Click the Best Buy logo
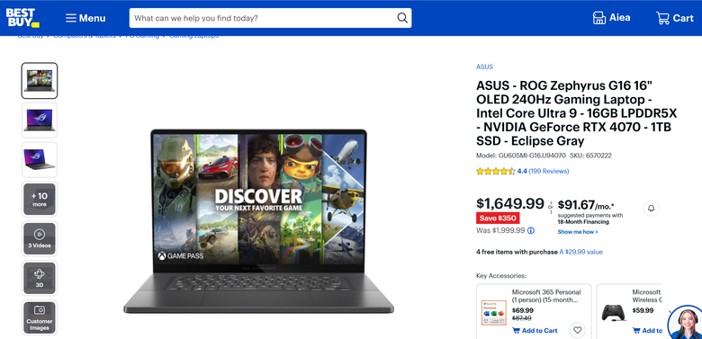This screenshot has width=702, height=339. (22, 18)
